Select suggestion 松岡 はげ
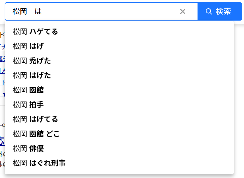The height and width of the screenshot is (178, 244). (x=119, y=46)
